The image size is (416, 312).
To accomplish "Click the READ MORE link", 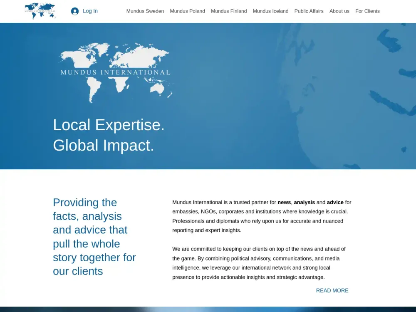I will coord(332,290).
